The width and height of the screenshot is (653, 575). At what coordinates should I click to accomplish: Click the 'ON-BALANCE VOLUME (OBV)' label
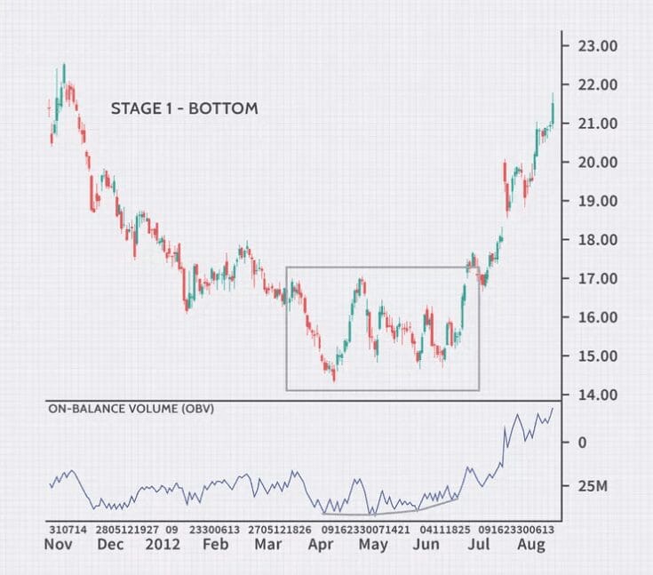click(x=131, y=409)
